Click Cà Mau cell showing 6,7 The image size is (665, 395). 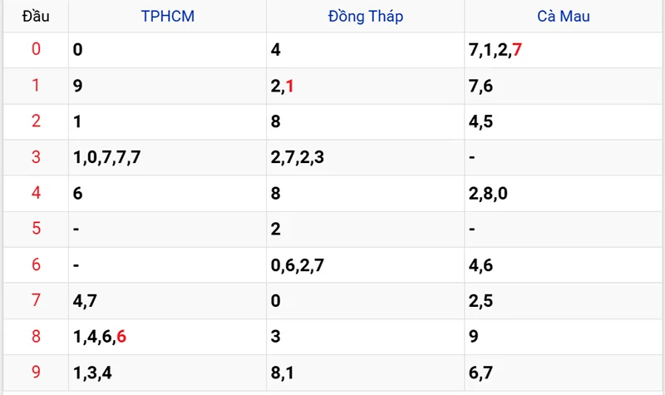[480, 372]
